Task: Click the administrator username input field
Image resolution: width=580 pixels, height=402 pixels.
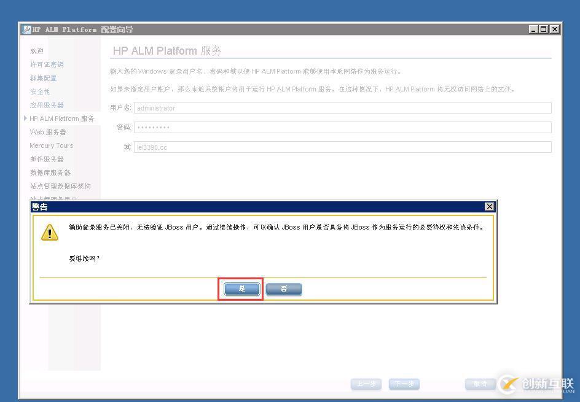Action: 344,108
